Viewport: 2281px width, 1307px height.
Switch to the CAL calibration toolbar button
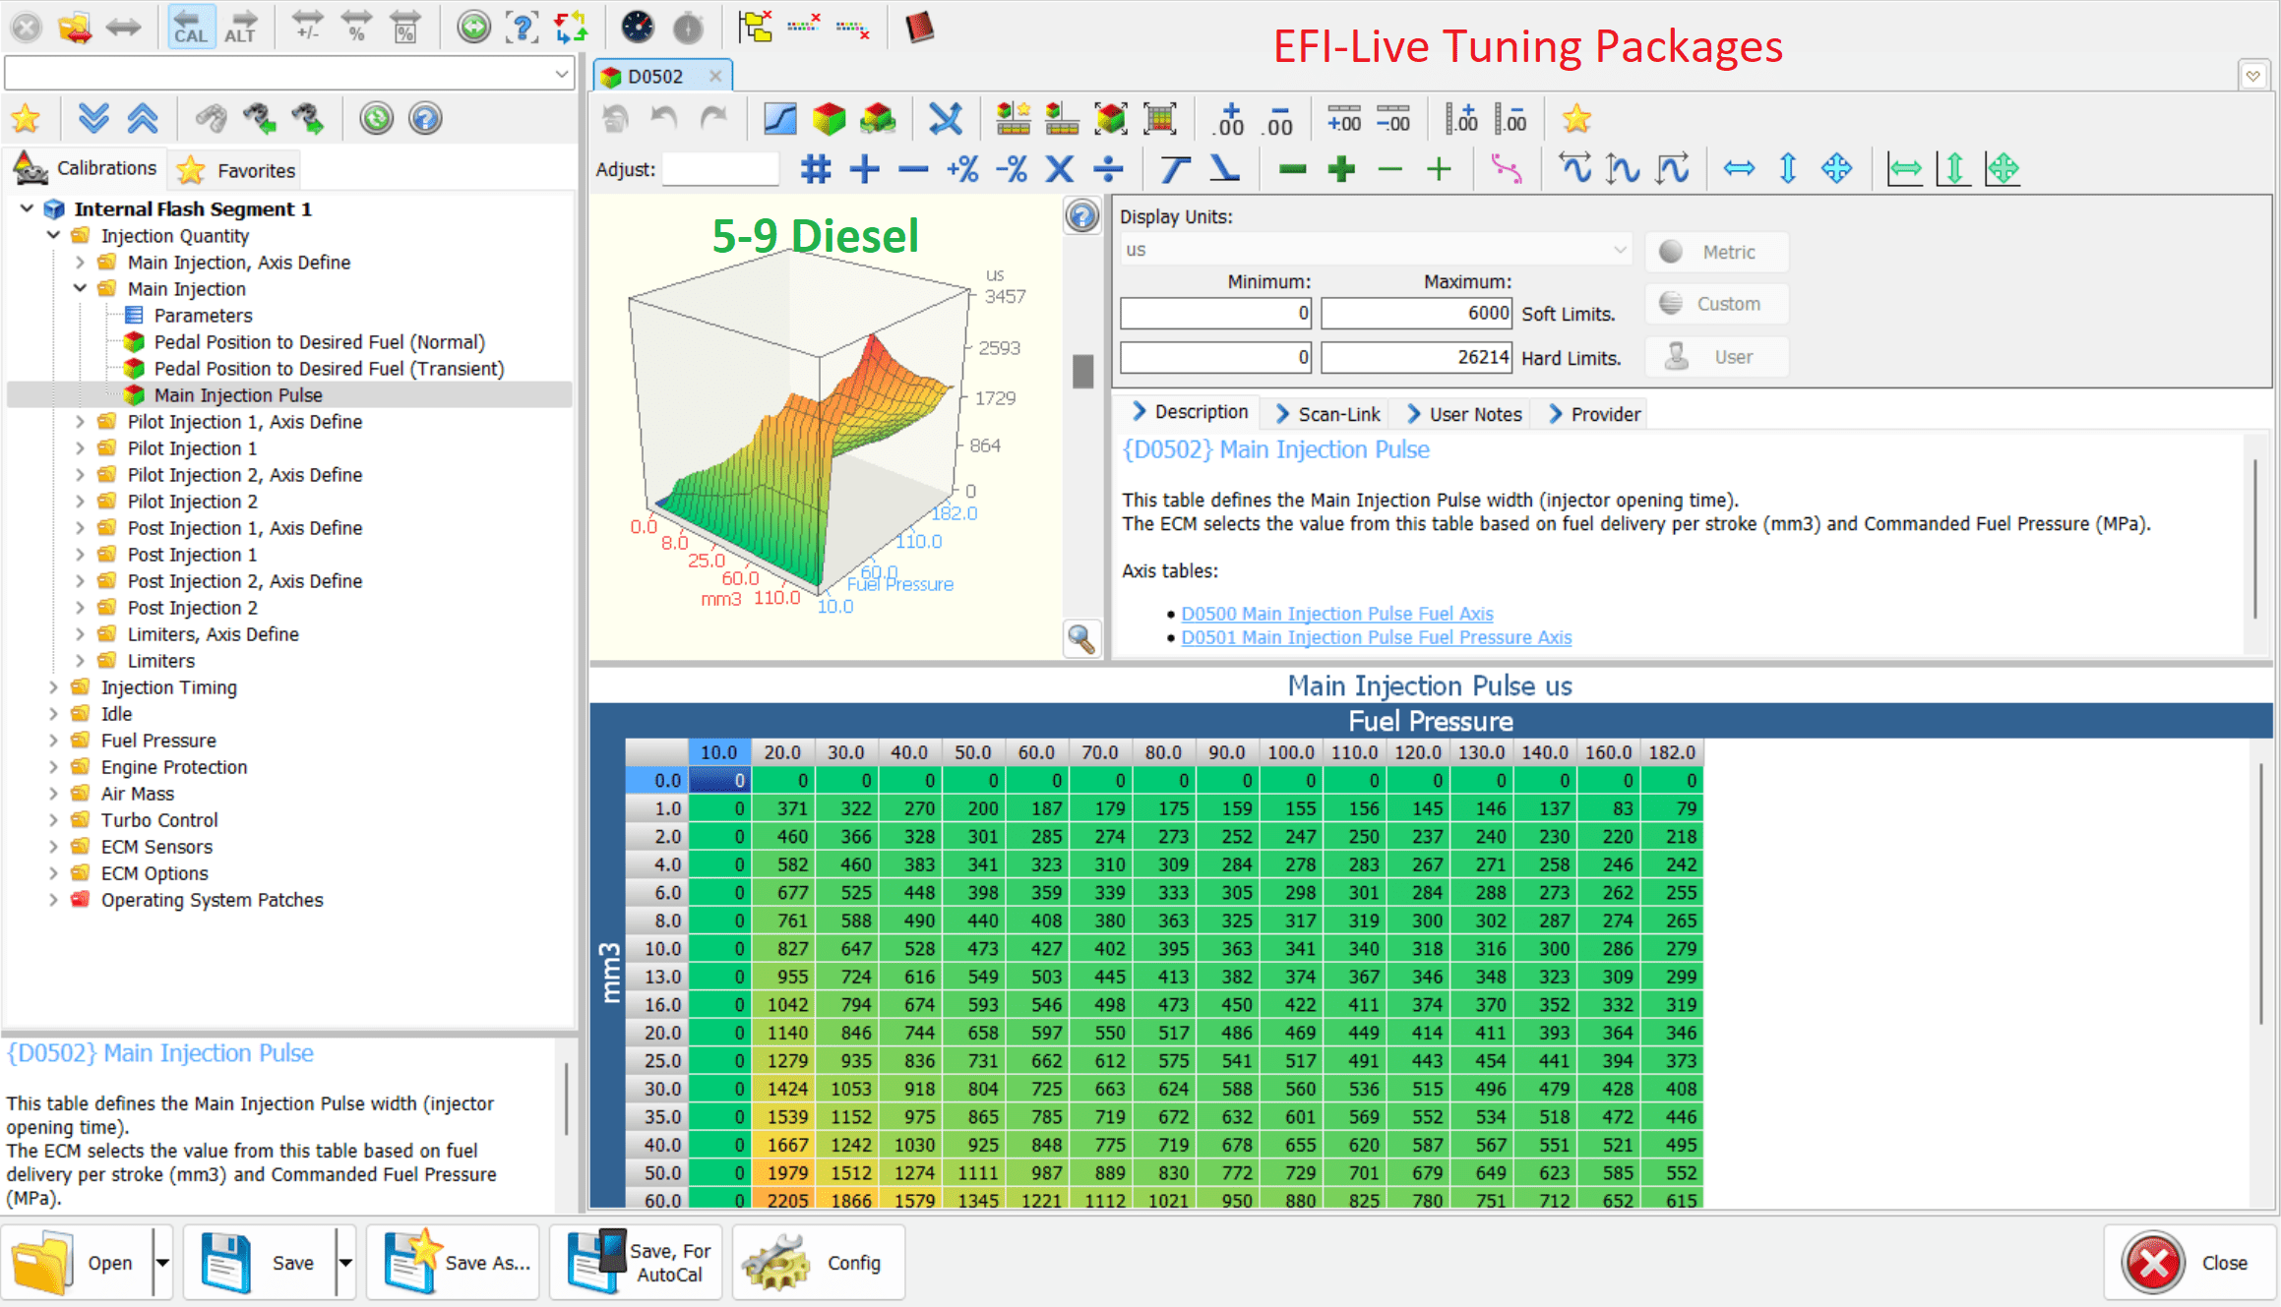tap(190, 27)
